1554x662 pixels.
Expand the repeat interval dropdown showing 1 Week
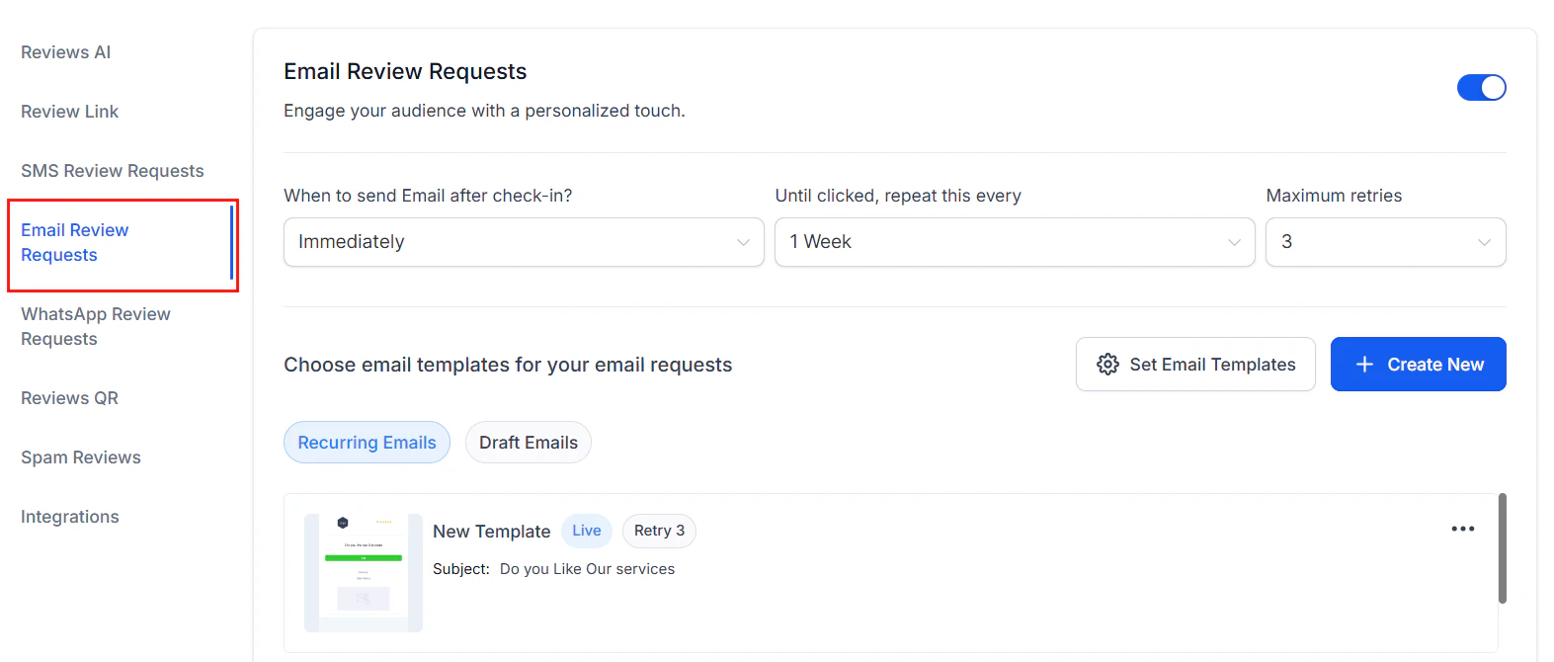(1014, 241)
